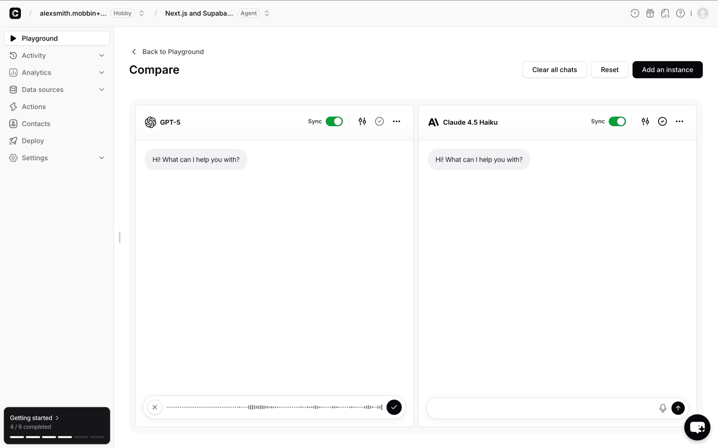Open the gift rewards icon
The height and width of the screenshot is (448, 718).
click(650, 13)
